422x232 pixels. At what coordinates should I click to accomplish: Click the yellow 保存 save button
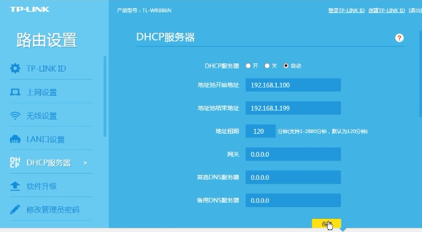coord(327,223)
